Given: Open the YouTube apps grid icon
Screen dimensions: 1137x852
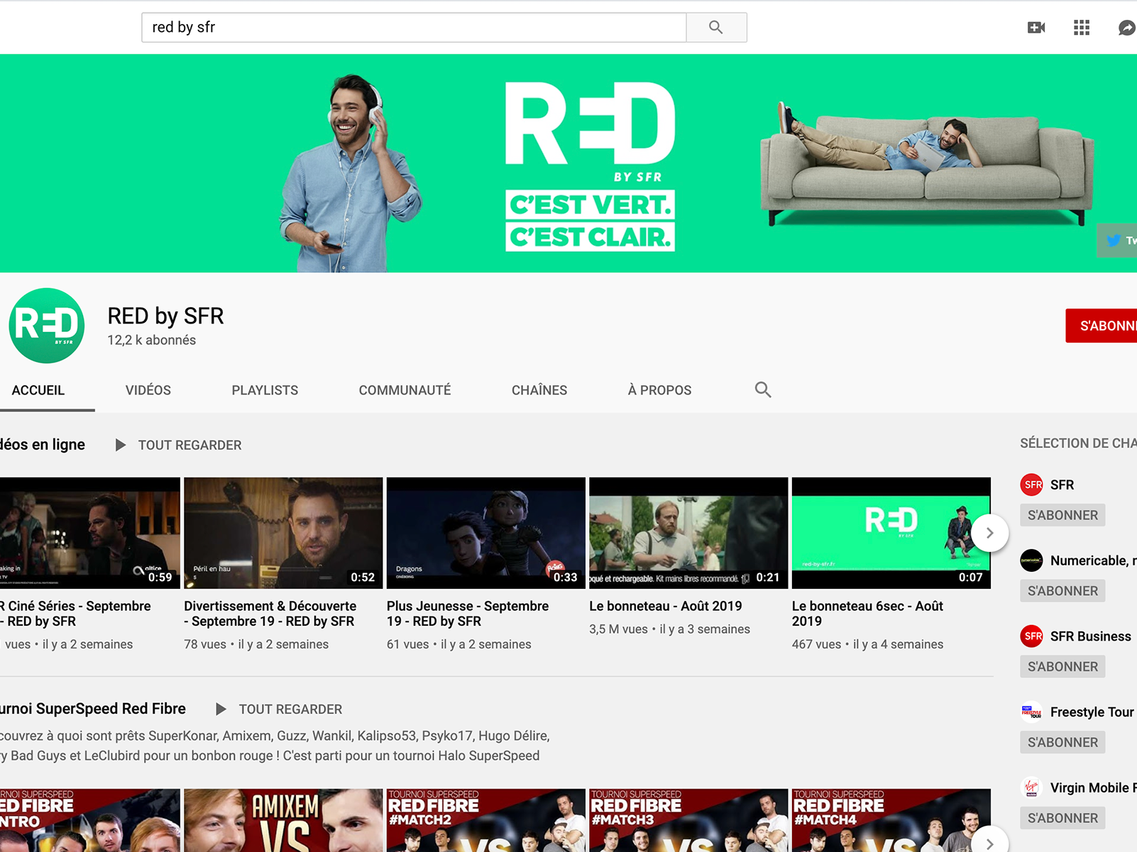Looking at the screenshot, I should click(x=1082, y=28).
